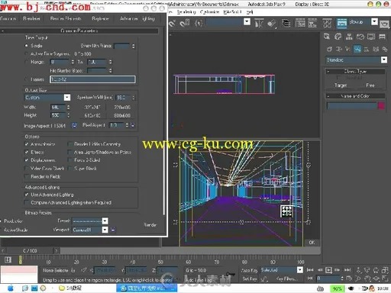Open the Named Selection Sets icon

(199, 23)
